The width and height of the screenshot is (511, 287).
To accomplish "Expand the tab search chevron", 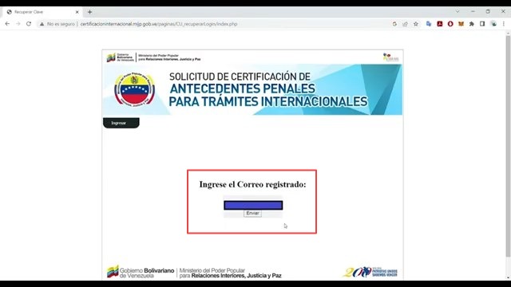I will point(458,11).
